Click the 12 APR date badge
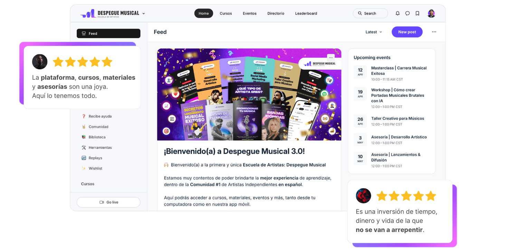 pyautogui.click(x=360, y=72)
